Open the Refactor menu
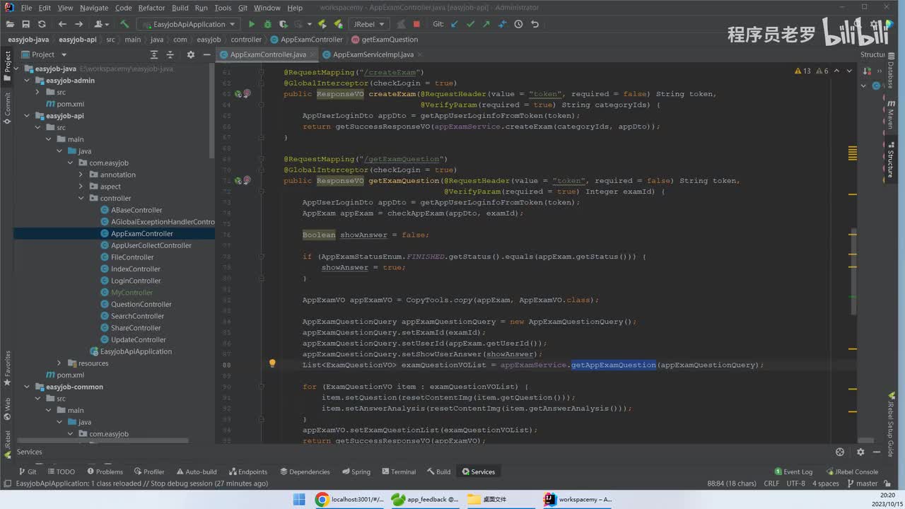This screenshot has height=509, width=905. (x=151, y=8)
